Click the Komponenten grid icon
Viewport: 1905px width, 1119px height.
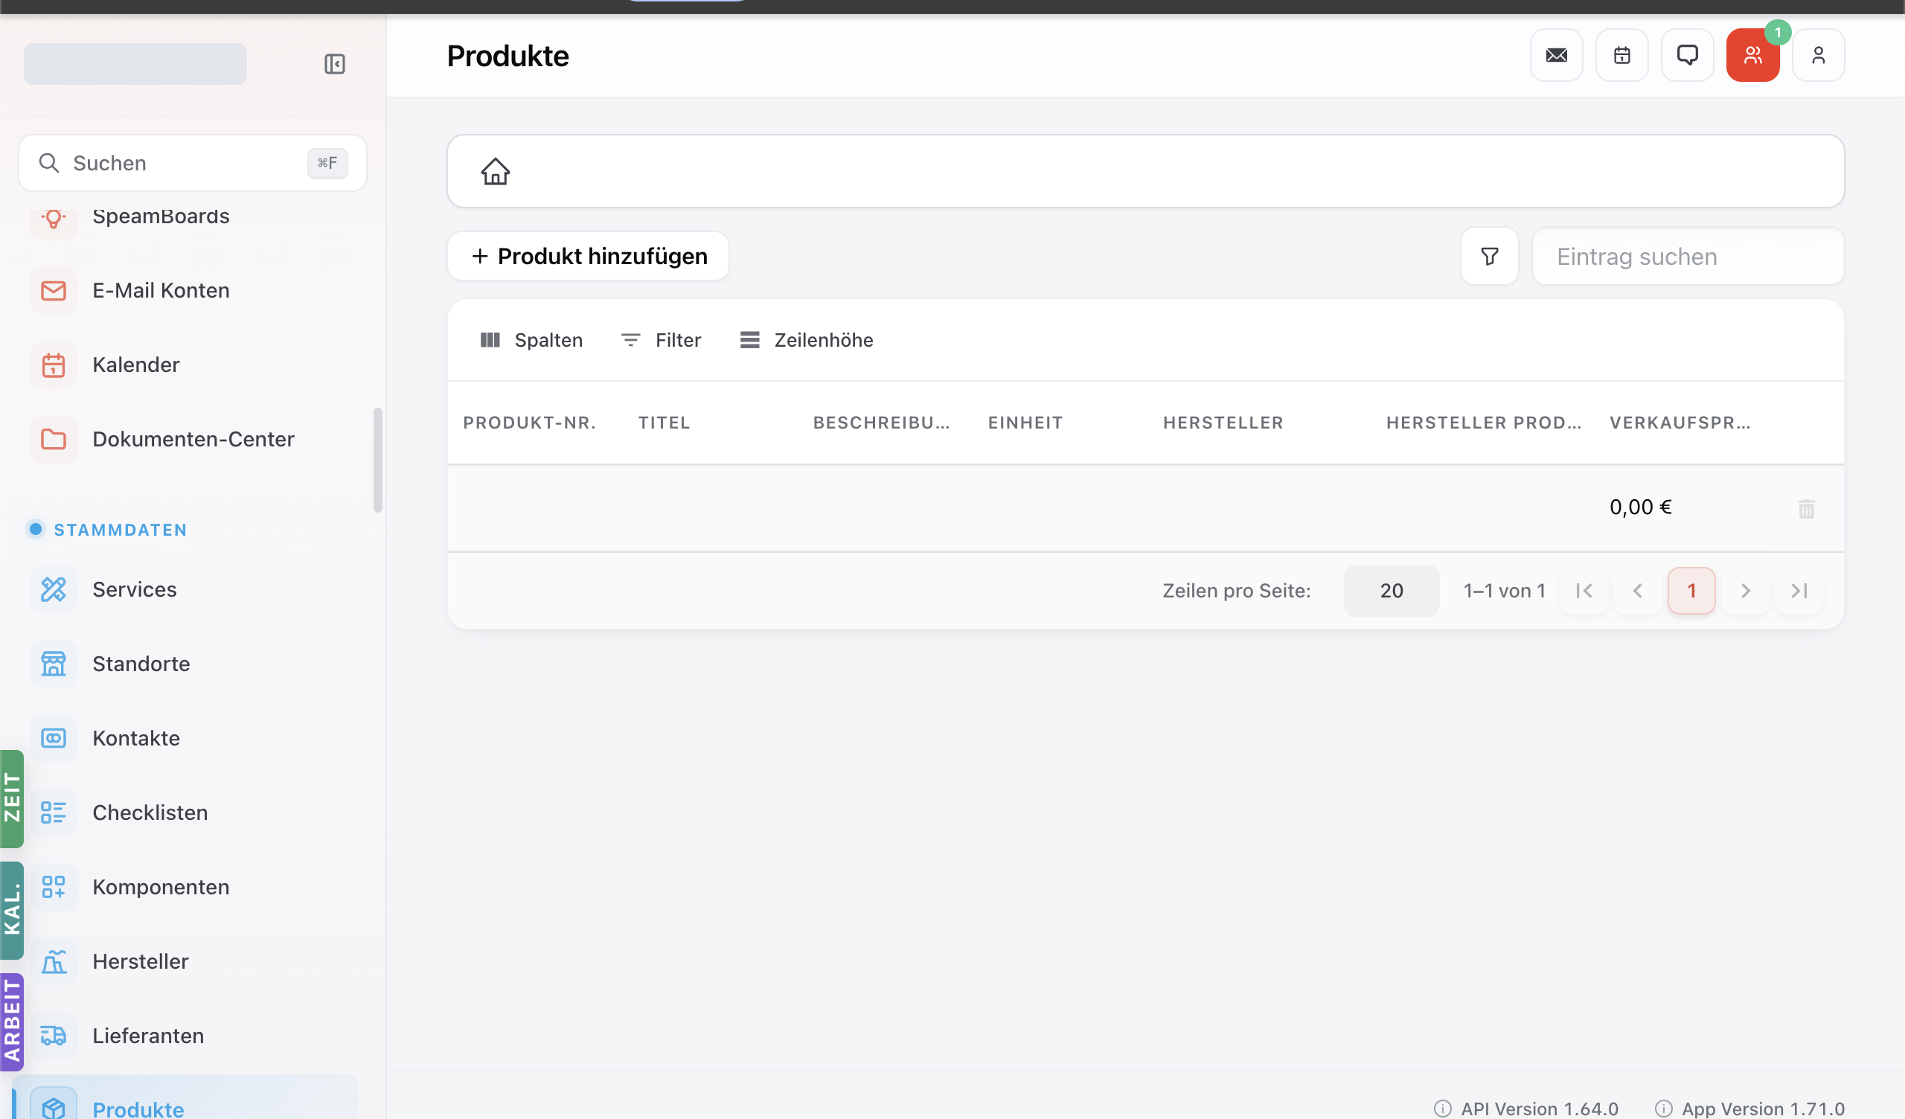pos(53,887)
